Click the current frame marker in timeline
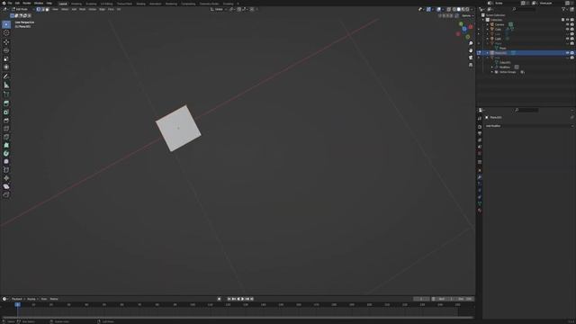The height and width of the screenshot is (324, 576). (17, 304)
